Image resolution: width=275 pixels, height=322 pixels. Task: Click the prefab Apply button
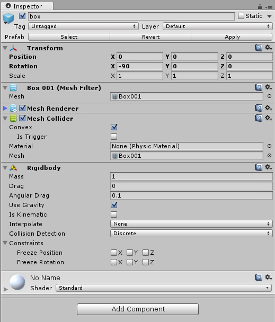(x=232, y=37)
